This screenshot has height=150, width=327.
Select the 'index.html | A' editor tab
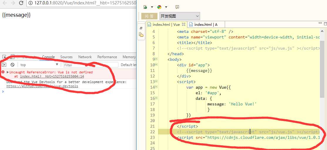tap(206, 25)
